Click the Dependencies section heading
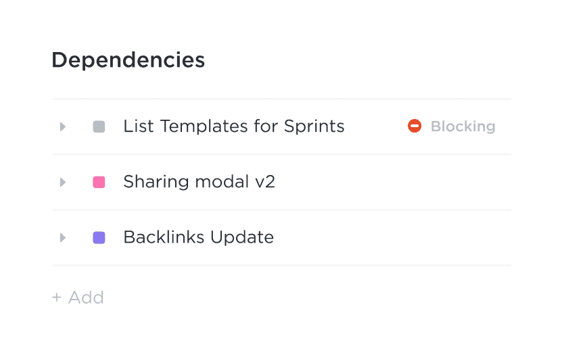The height and width of the screenshot is (357, 564). (128, 59)
